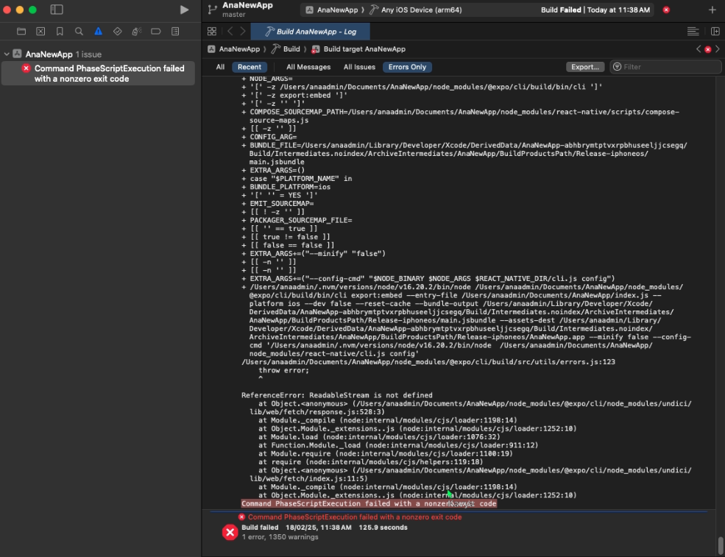Adjust editor options lines icon
Image resolution: width=725 pixels, height=557 pixels.
(693, 32)
